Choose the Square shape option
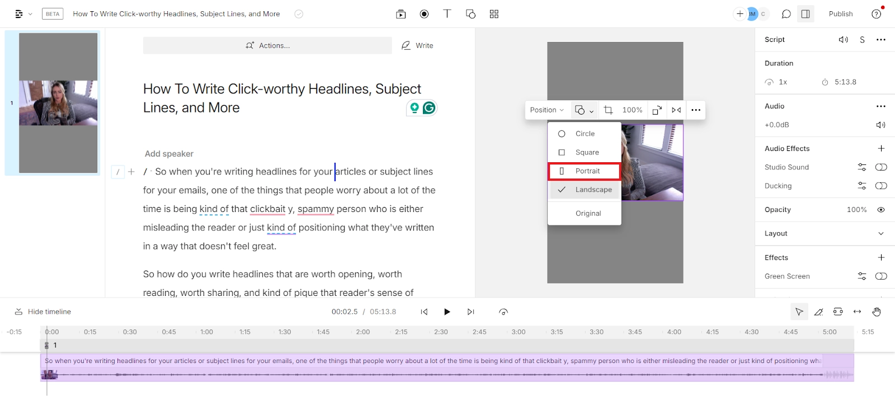This screenshot has width=895, height=405. [585, 153]
